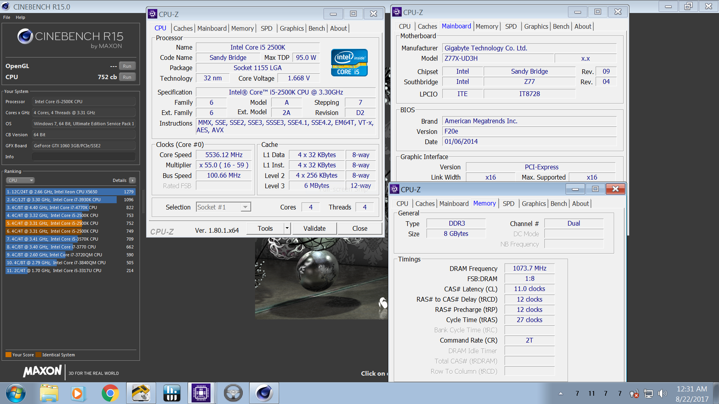Switch to Memory tab in CPU window
Image resolution: width=719 pixels, height=404 pixels.
(x=242, y=28)
